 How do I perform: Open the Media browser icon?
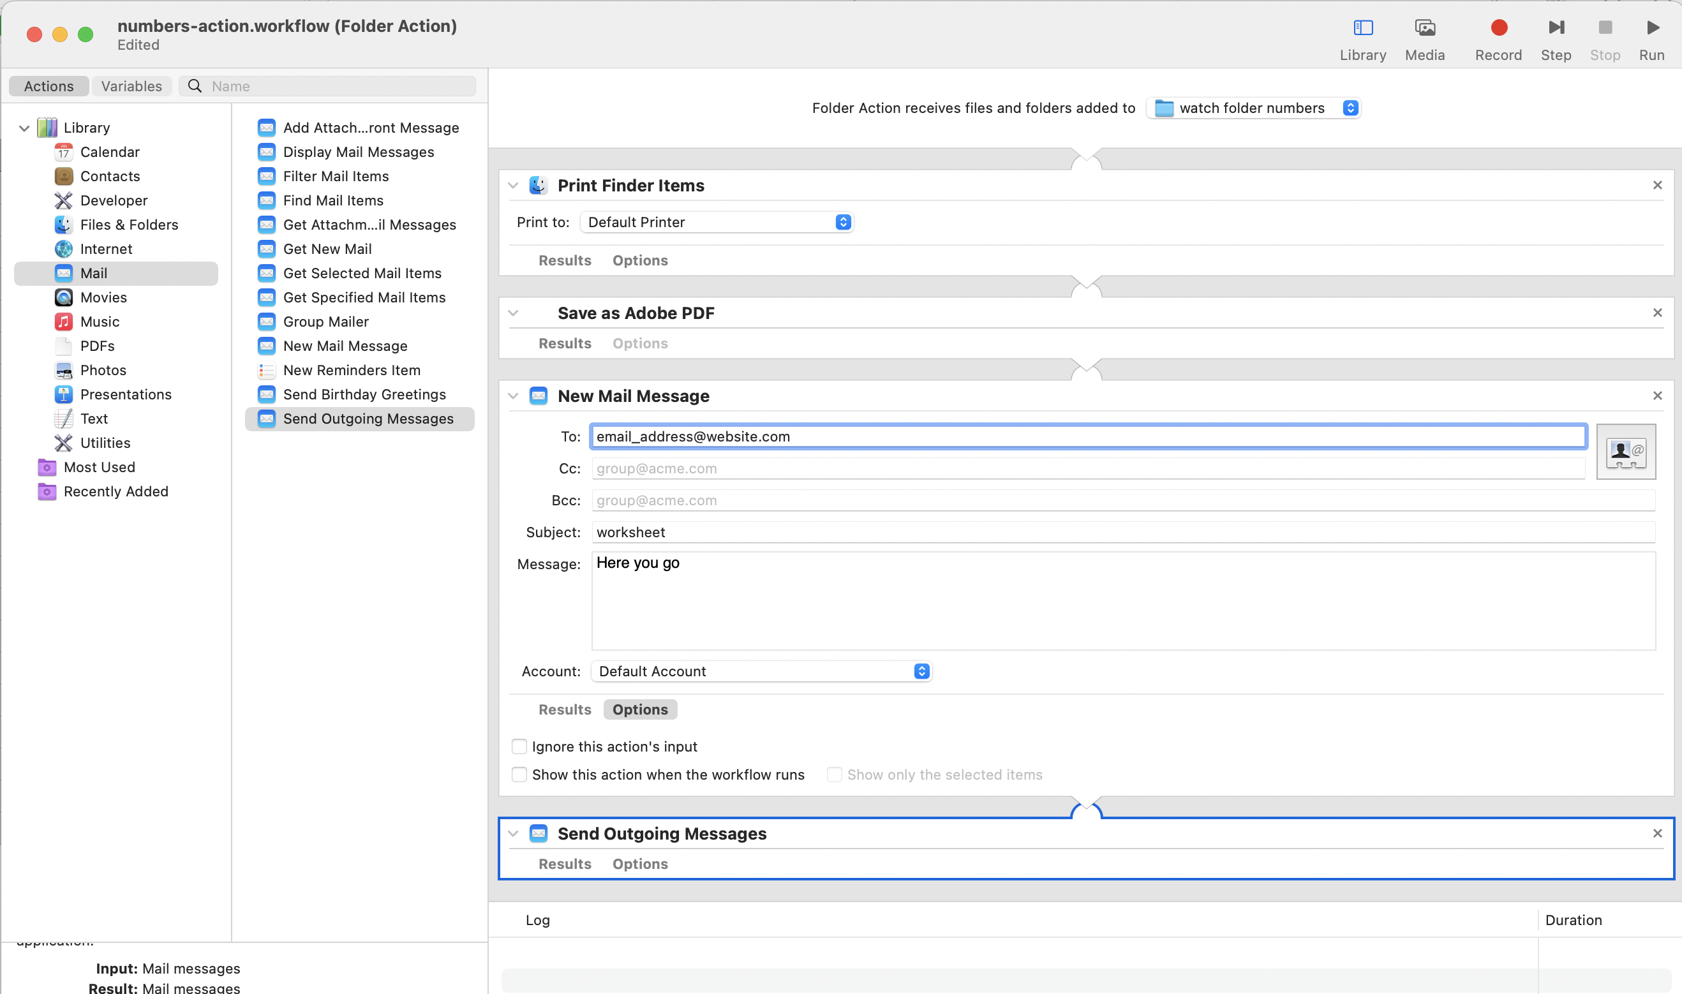pos(1424,27)
